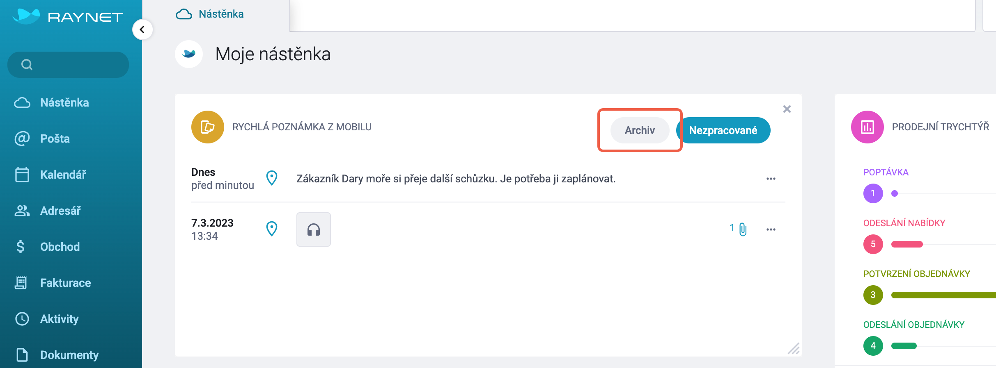
Task: Click the Moje nástěnka heading
Action: pyautogui.click(x=273, y=54)
